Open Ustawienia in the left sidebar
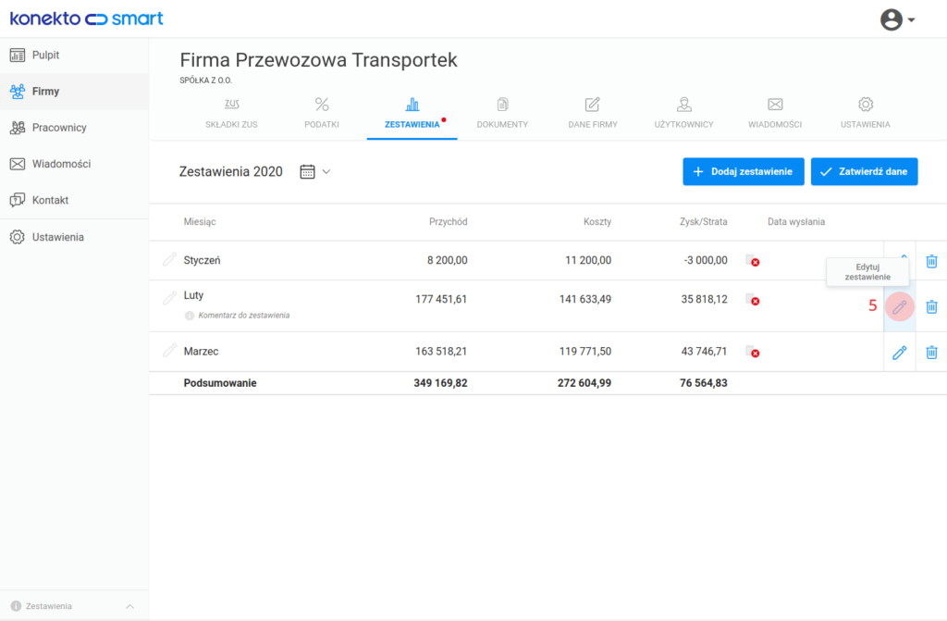Viewport: 947px width, 621px height. 74,237
